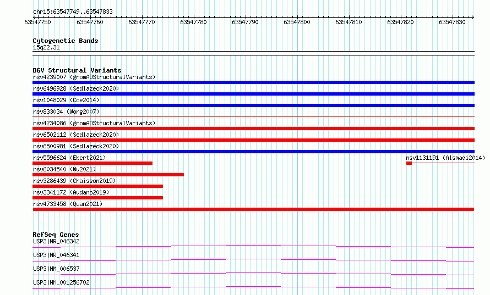Open nsv5596624 (Ebert2021) label
Viewport: 490px width, 295px height.
click(x=69, y=158)
